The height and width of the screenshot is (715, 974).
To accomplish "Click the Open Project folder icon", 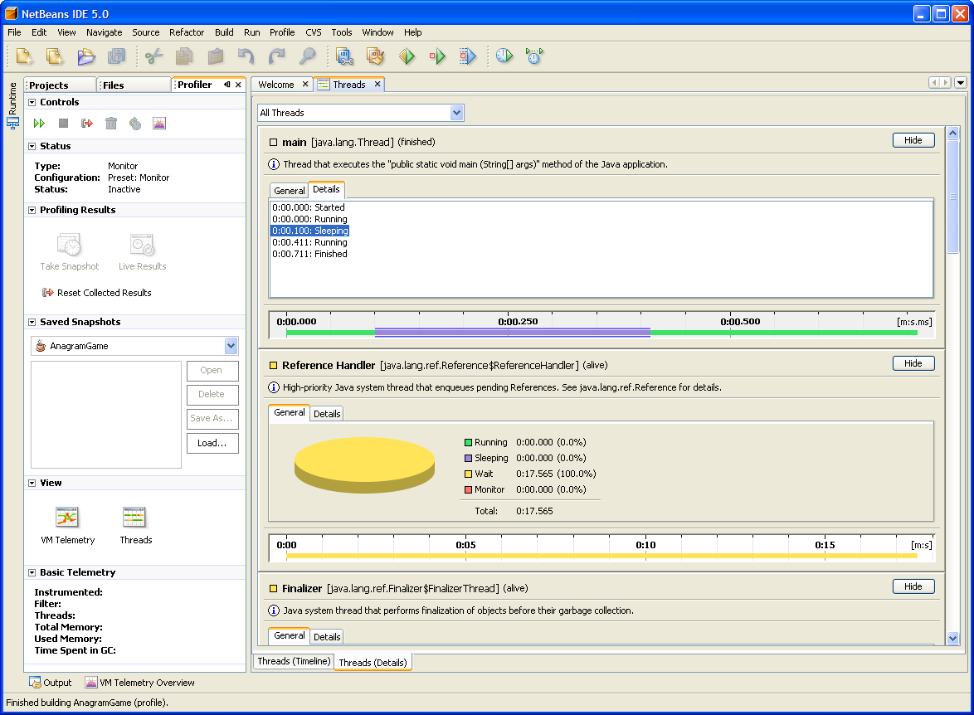I will [85, 56].
